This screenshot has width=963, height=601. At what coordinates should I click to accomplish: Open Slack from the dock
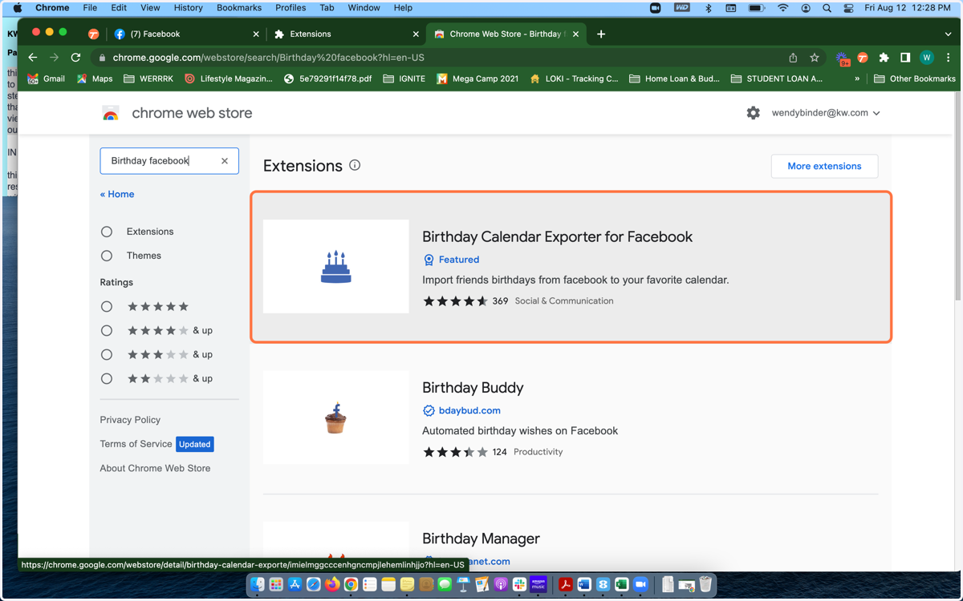519,585
